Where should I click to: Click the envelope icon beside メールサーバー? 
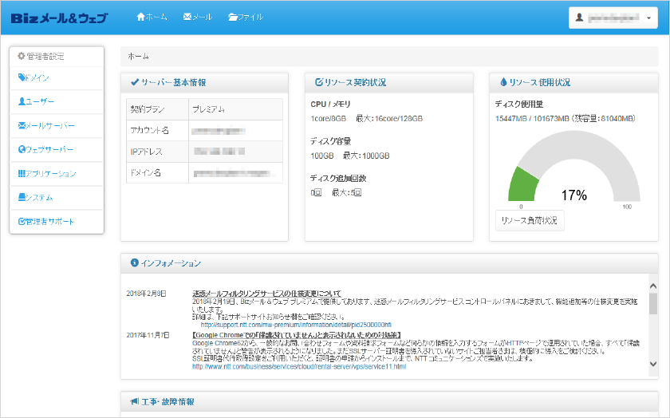click(22, 125)
